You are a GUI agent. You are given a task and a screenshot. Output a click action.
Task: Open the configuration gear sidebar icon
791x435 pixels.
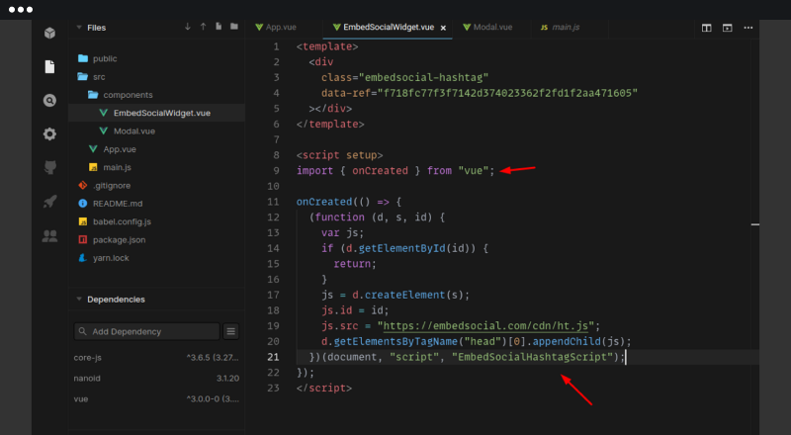pos(49,133)
